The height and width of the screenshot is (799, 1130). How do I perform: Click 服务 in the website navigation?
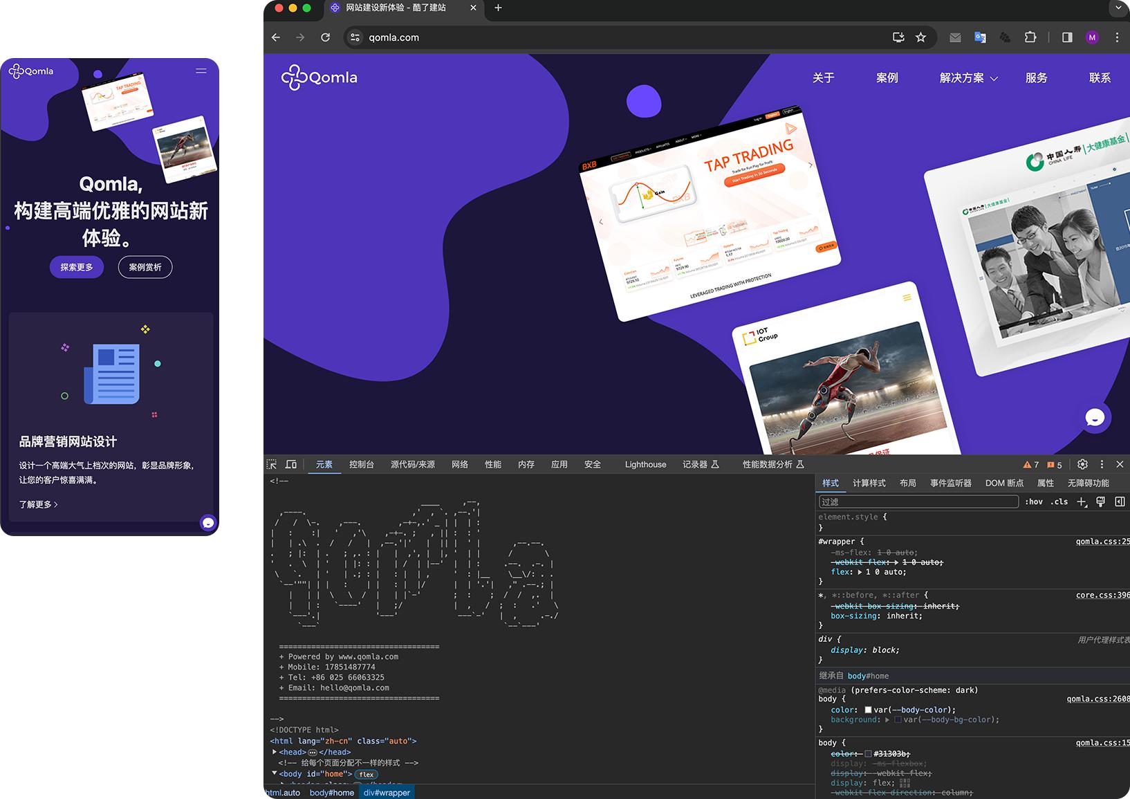pos(1036,77)
